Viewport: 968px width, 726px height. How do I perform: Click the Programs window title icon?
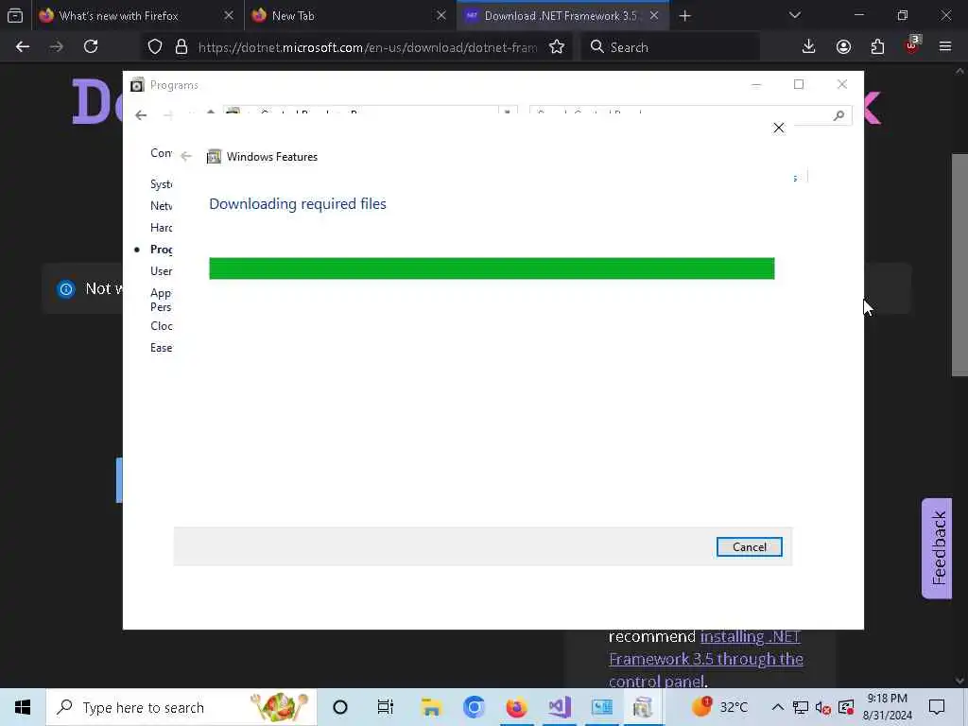(x=137, y=84)
